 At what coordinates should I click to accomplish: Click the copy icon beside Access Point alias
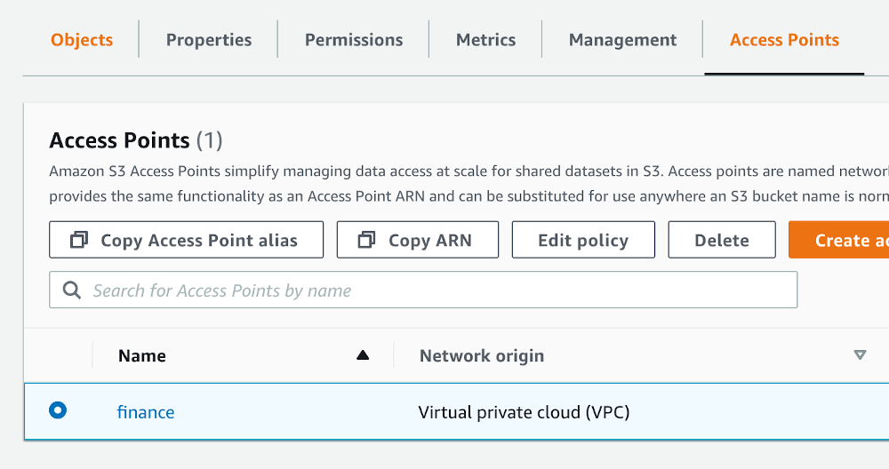79,240
